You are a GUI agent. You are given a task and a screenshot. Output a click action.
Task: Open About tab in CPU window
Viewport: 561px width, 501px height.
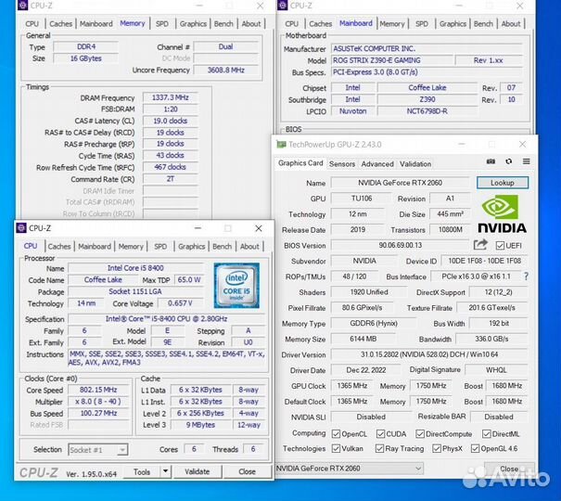coord(249,247)
